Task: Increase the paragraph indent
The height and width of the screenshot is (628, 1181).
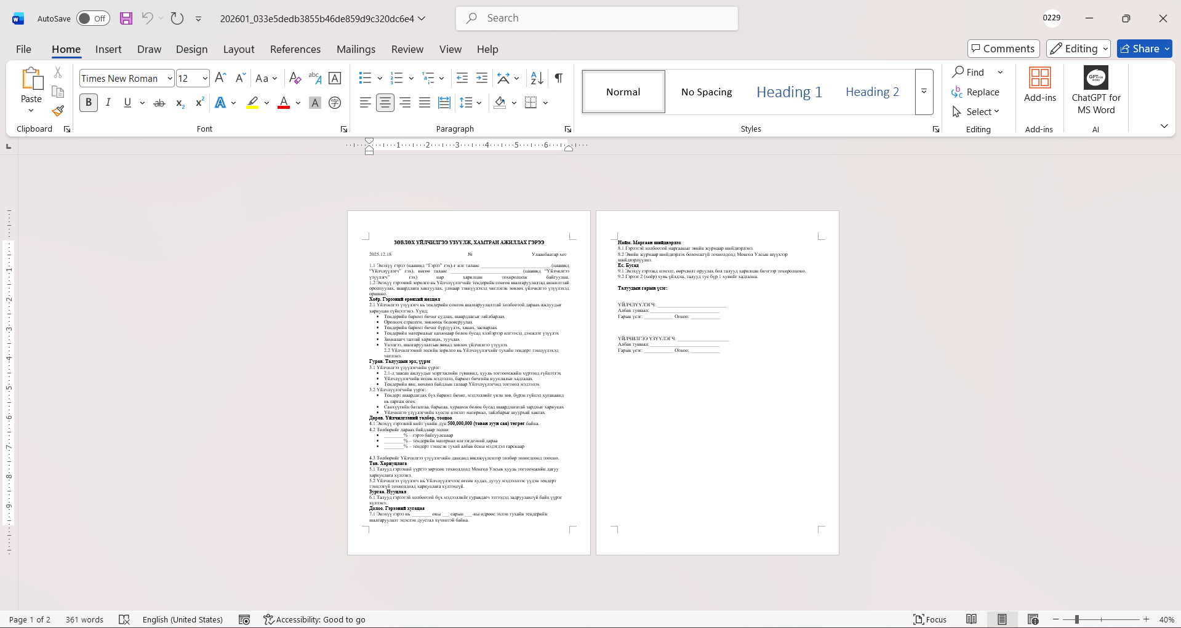Action: 482,78
